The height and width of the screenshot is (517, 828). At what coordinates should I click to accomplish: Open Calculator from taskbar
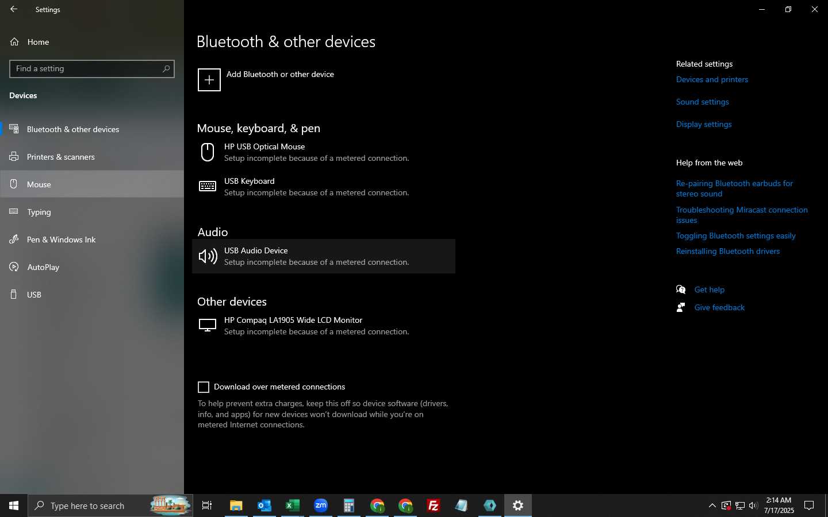coord(348,506)
